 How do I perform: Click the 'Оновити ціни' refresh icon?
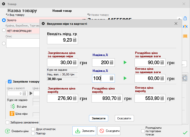[8, 131]
